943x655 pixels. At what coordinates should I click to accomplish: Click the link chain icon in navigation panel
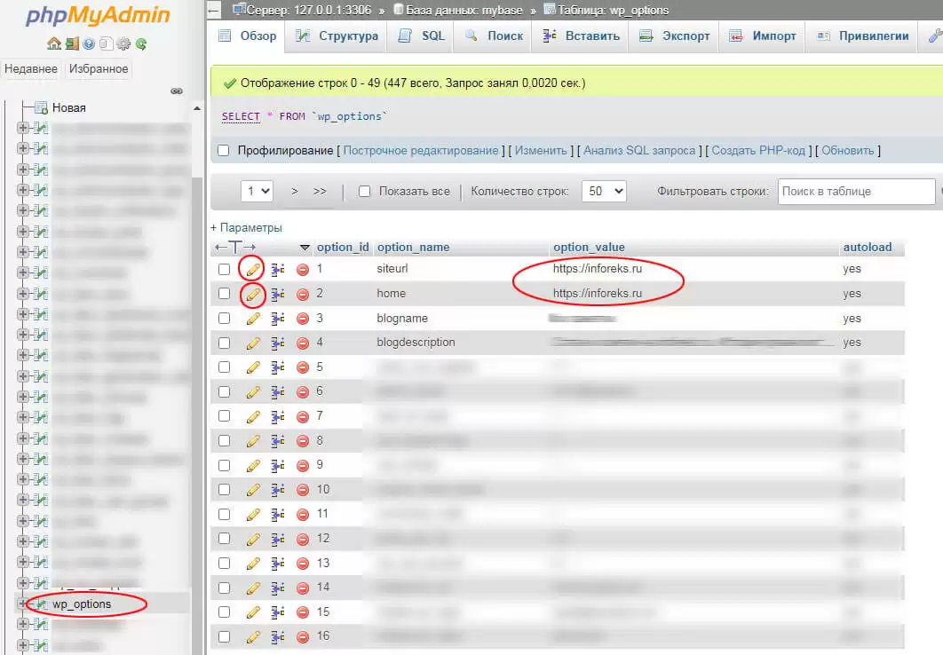[x=176, y=91]
